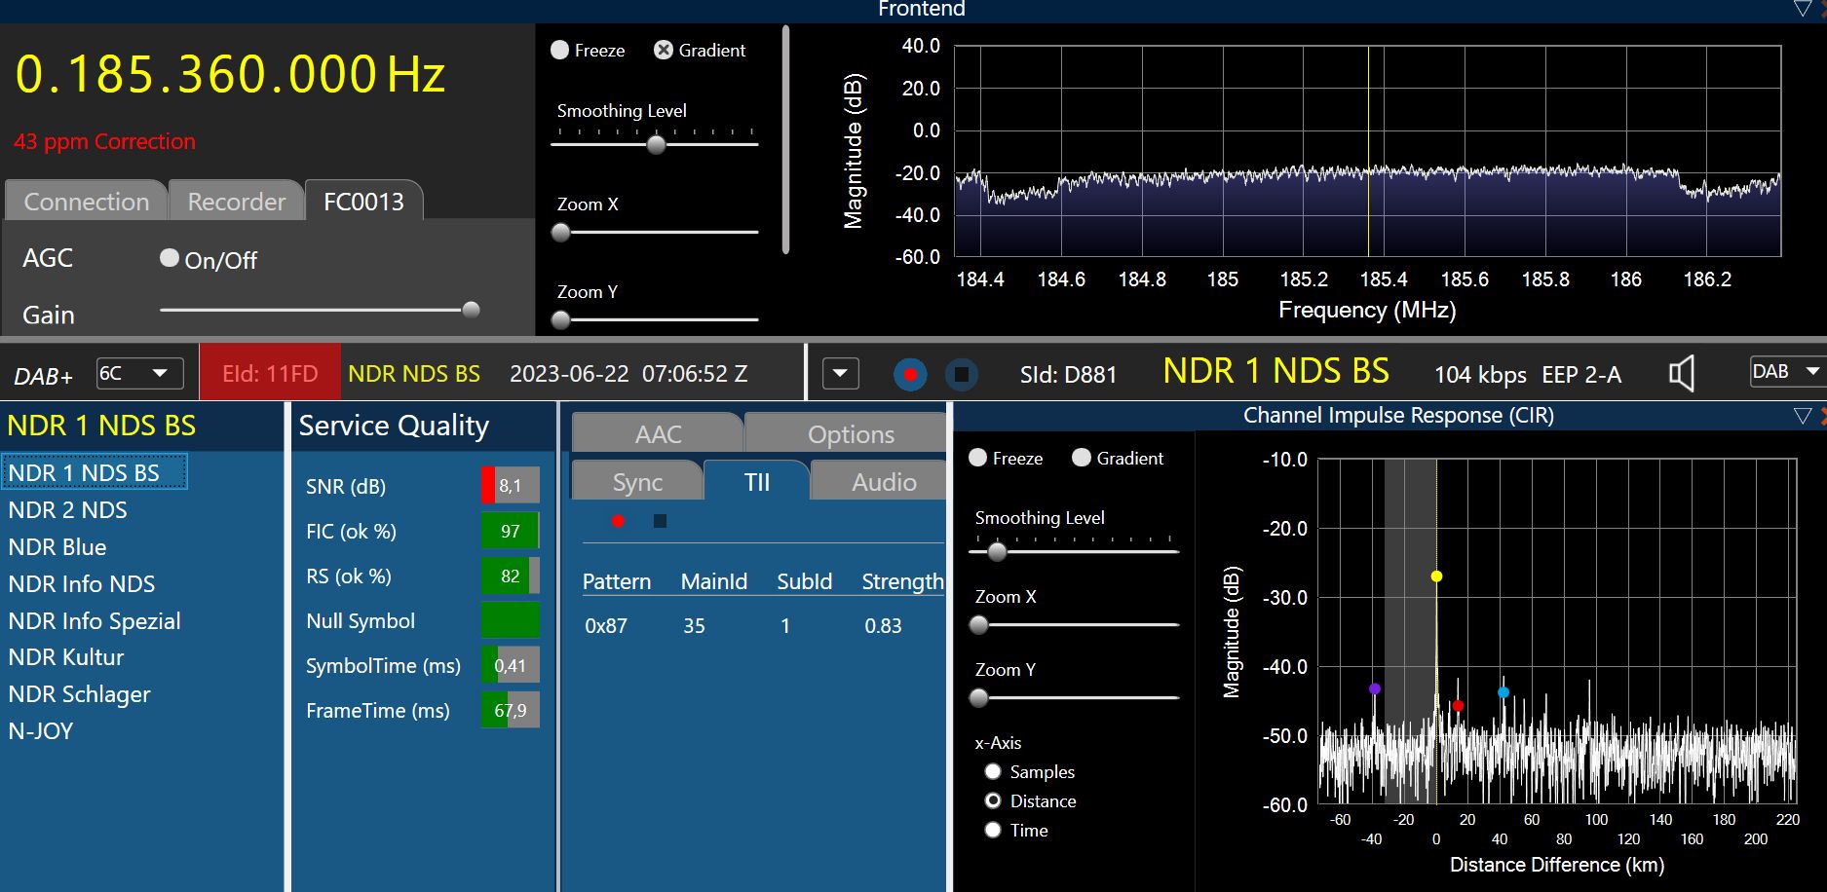Select the blue marker in CIR plot
Image resolution: width=1827 pixels, height=892 pixels.
[1503, 692]
